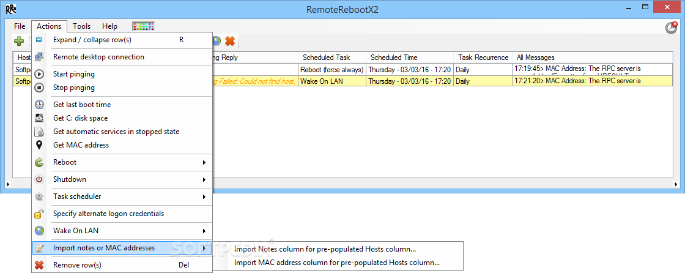Click the Host column header

[x=23, y=58]
